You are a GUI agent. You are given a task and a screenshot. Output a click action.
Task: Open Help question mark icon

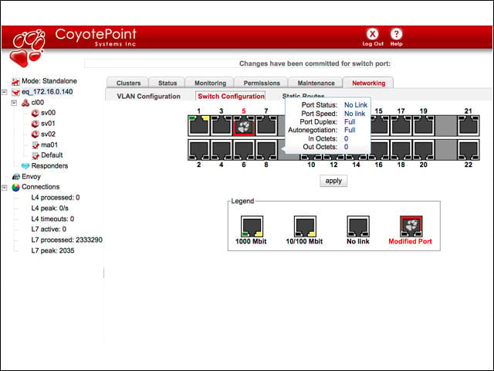point(396,34)
